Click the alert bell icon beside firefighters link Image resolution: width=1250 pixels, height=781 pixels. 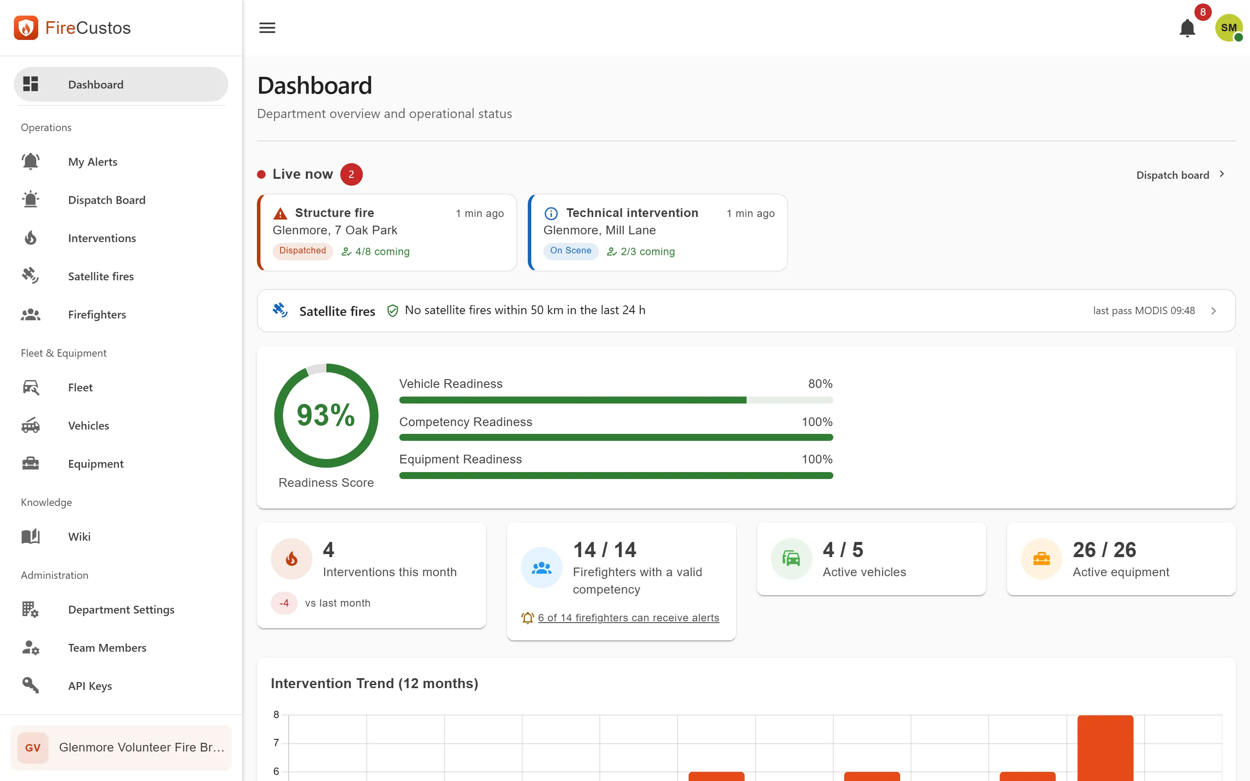[x=527, y=618]
